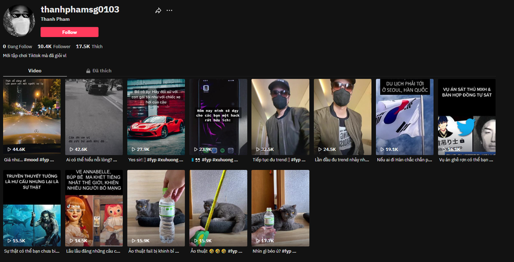This screenshot has height=262, width=514.
Task: Click play icon showing 19.1K views
Action: 381,149
